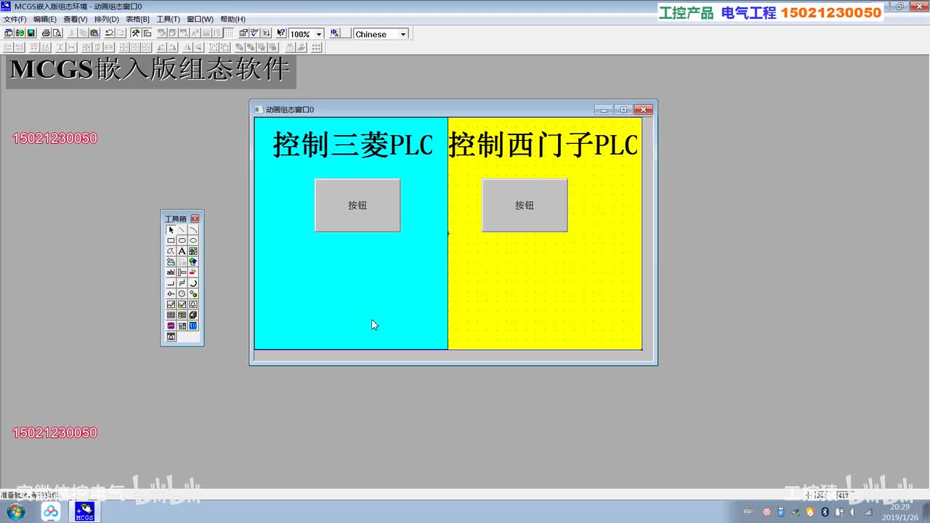Toggle the grid display toolbar icon
The width and height of the screenshot is (930, 523).
229,33
